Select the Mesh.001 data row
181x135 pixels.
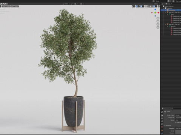tap(173, 26)
